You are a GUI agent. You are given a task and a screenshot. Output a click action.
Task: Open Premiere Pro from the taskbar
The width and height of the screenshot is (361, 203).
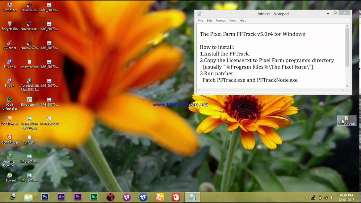pos(78,197)
